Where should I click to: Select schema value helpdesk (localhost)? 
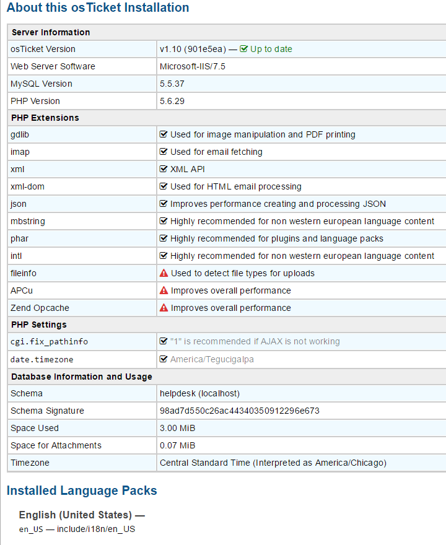coord(199,393)
